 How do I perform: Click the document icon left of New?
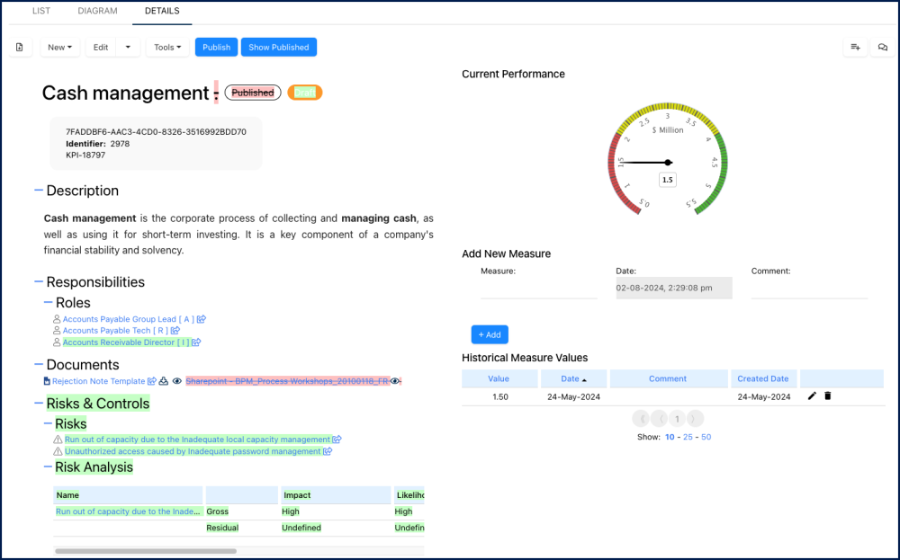pyautogui.click(x=20, y=47)
